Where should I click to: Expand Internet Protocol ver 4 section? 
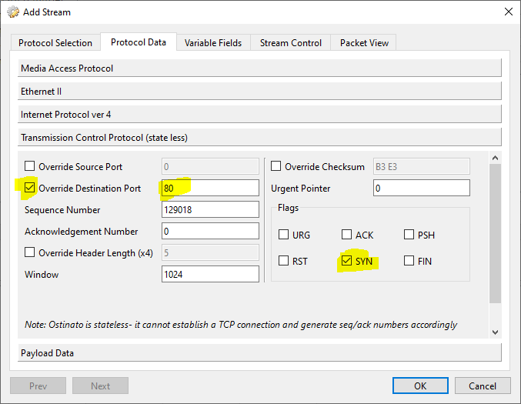click(259, 115)
